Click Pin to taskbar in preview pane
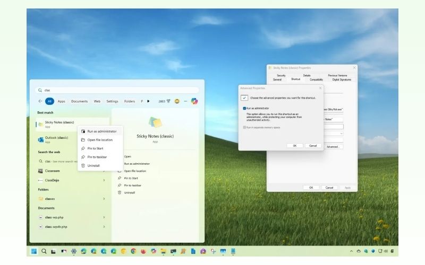The height and width of the screenshot is (265, 425). [x=132, y=185]
